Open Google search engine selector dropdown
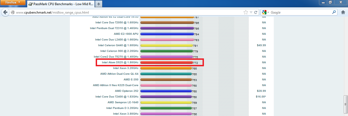Screen dimensions: 348x116 point(266,12)
